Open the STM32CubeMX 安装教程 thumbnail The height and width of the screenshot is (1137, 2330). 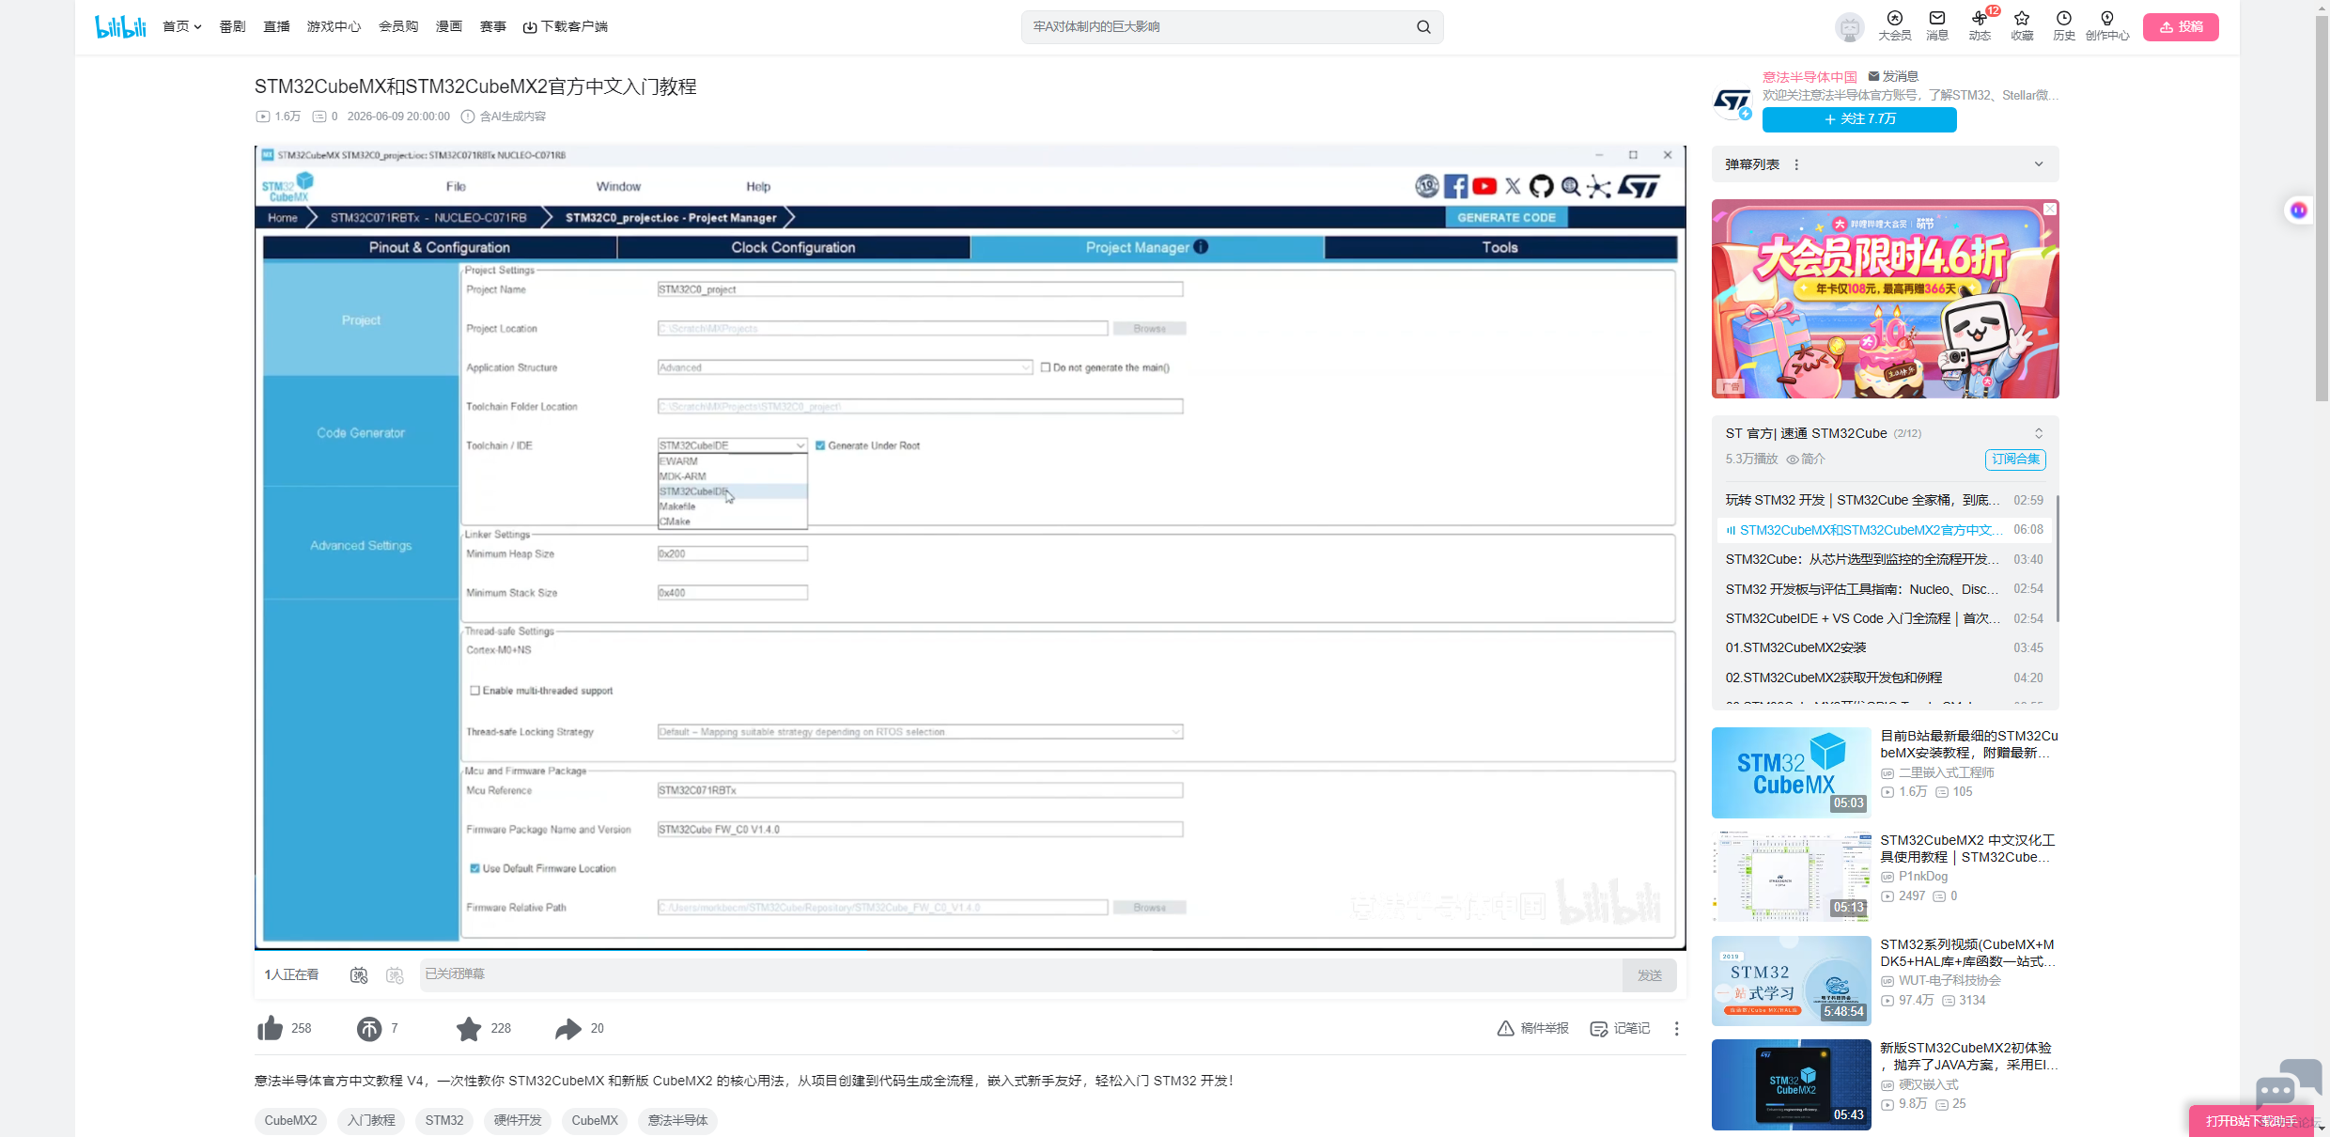pyautogui.click(x=1791, y=772)
